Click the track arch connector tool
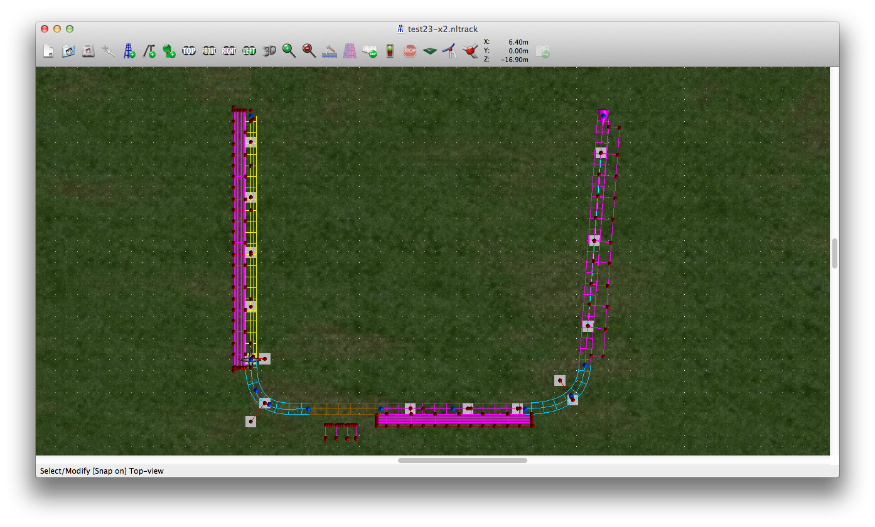875x527 pixels. click(450, 51)
